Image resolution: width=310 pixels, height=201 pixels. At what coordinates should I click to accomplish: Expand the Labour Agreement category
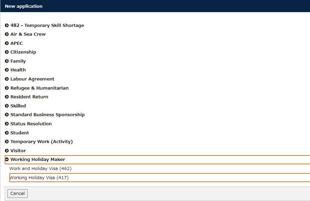click(x=32, y=79)
